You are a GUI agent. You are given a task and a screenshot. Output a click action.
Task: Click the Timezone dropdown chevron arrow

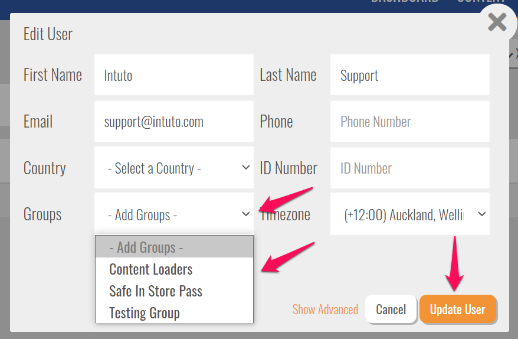tap(481, 214)
